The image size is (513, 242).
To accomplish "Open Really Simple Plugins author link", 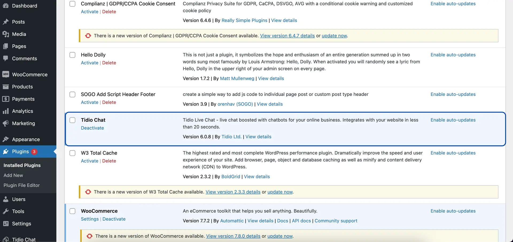I will [x=244, y=20].
